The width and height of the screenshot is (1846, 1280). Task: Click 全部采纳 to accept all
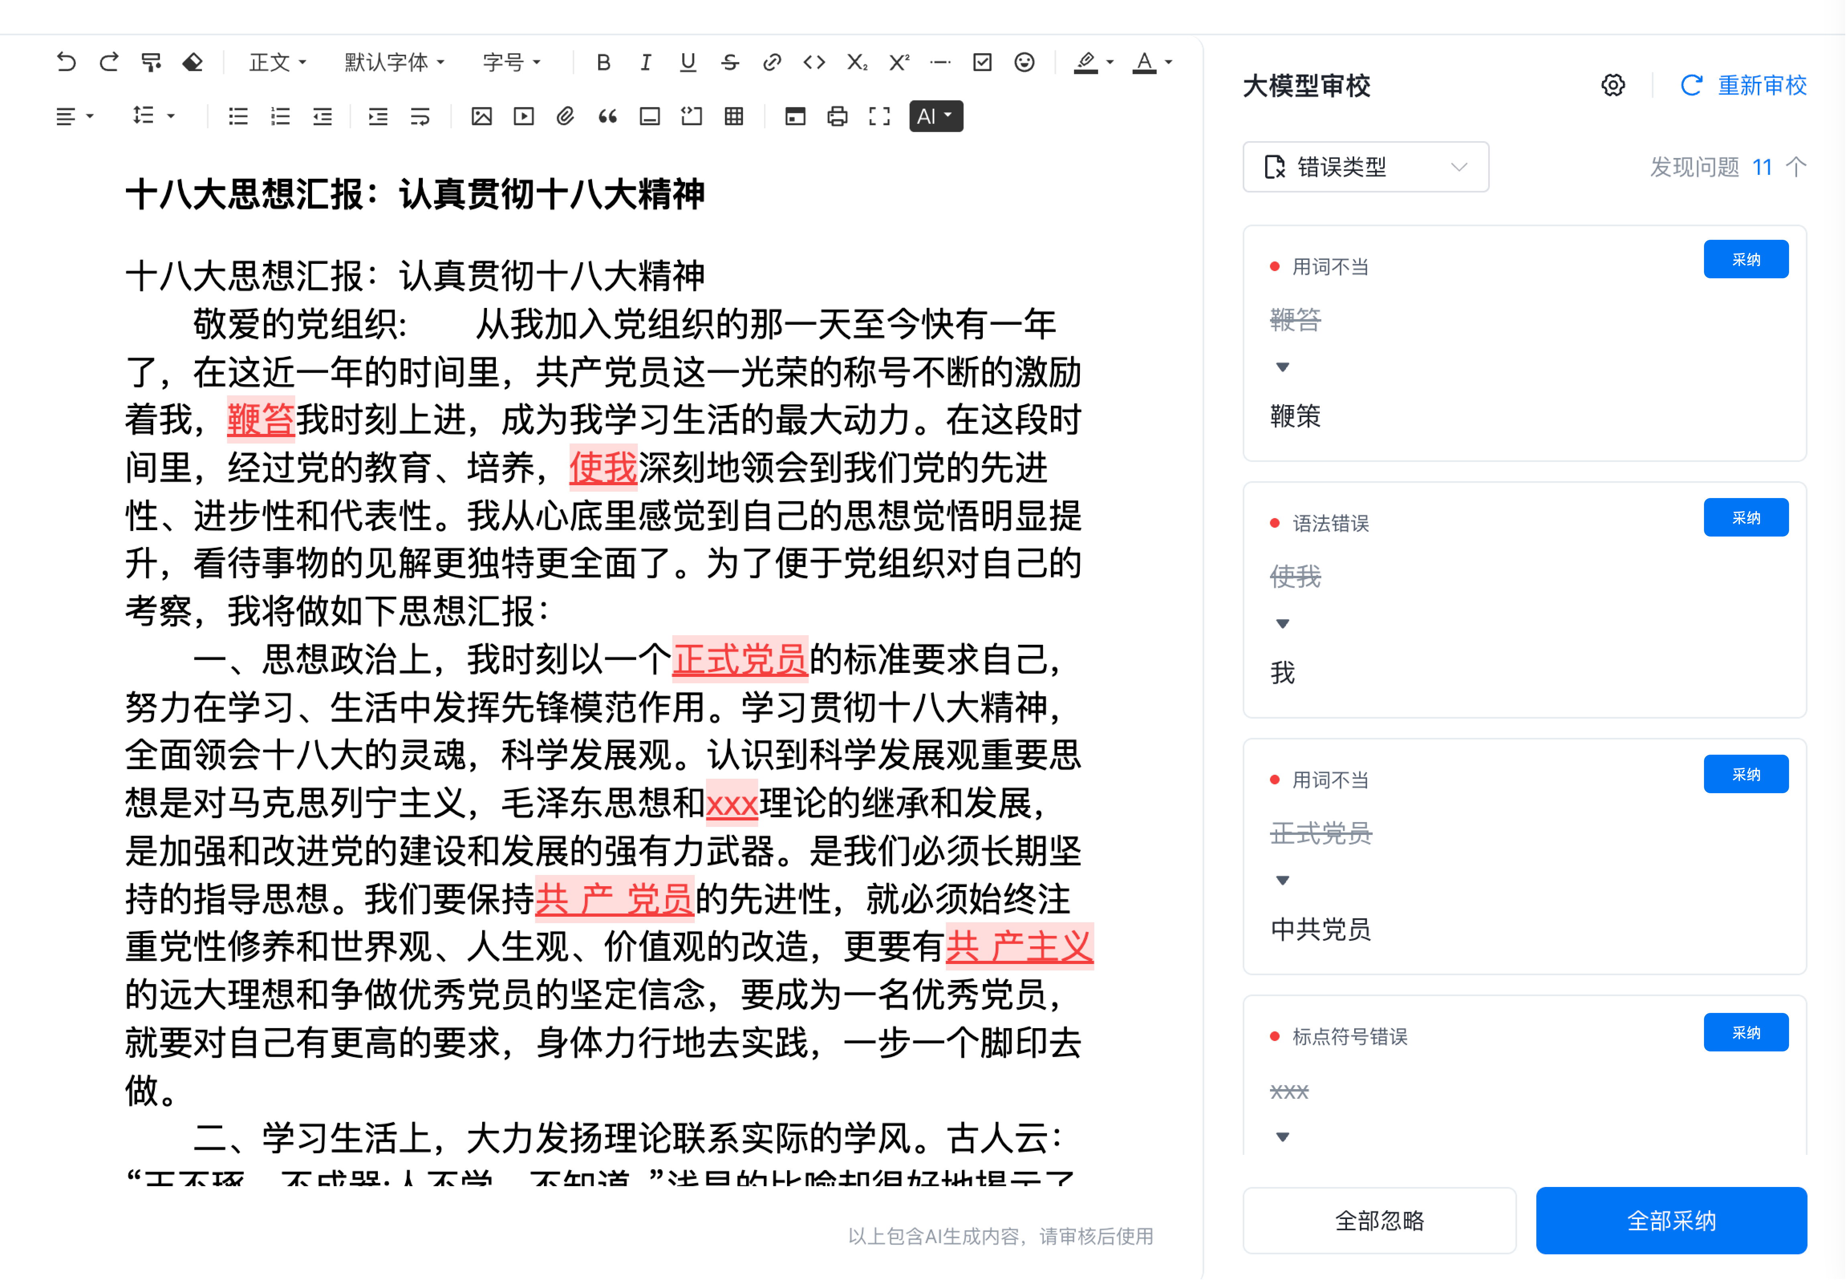(x=1670, y=1220)
